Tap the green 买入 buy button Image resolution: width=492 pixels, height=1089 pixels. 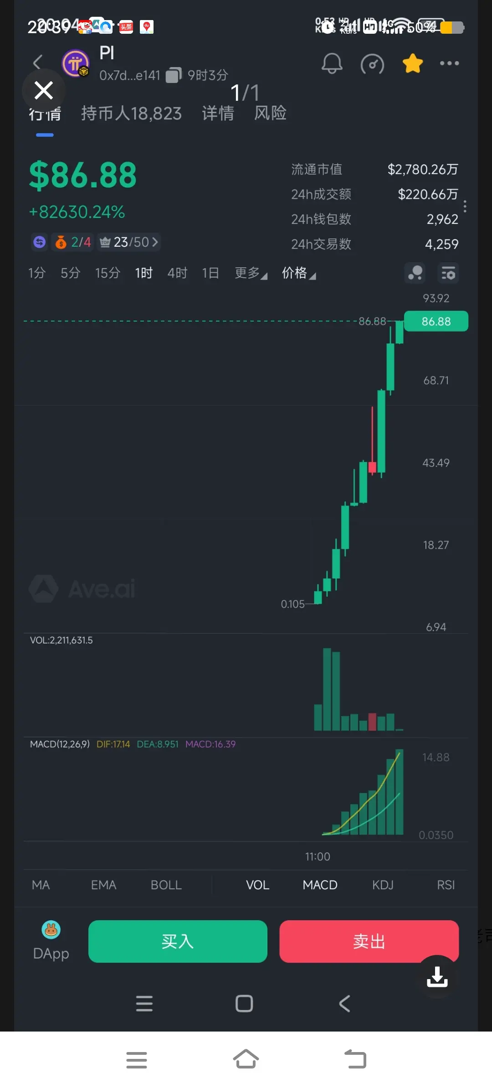click(178, 941)
